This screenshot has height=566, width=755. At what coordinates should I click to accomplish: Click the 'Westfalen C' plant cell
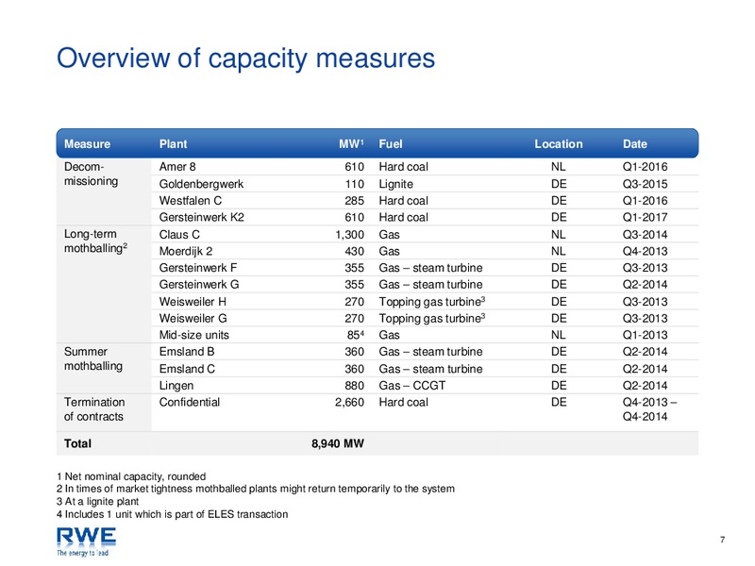(191, 201)
